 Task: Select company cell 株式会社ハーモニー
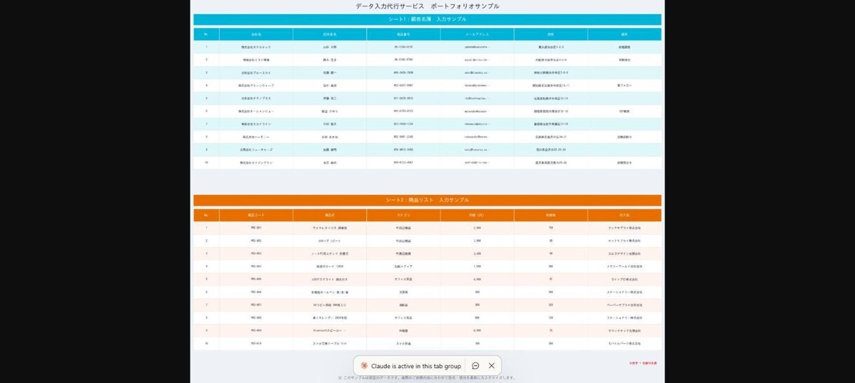(256, 137)
